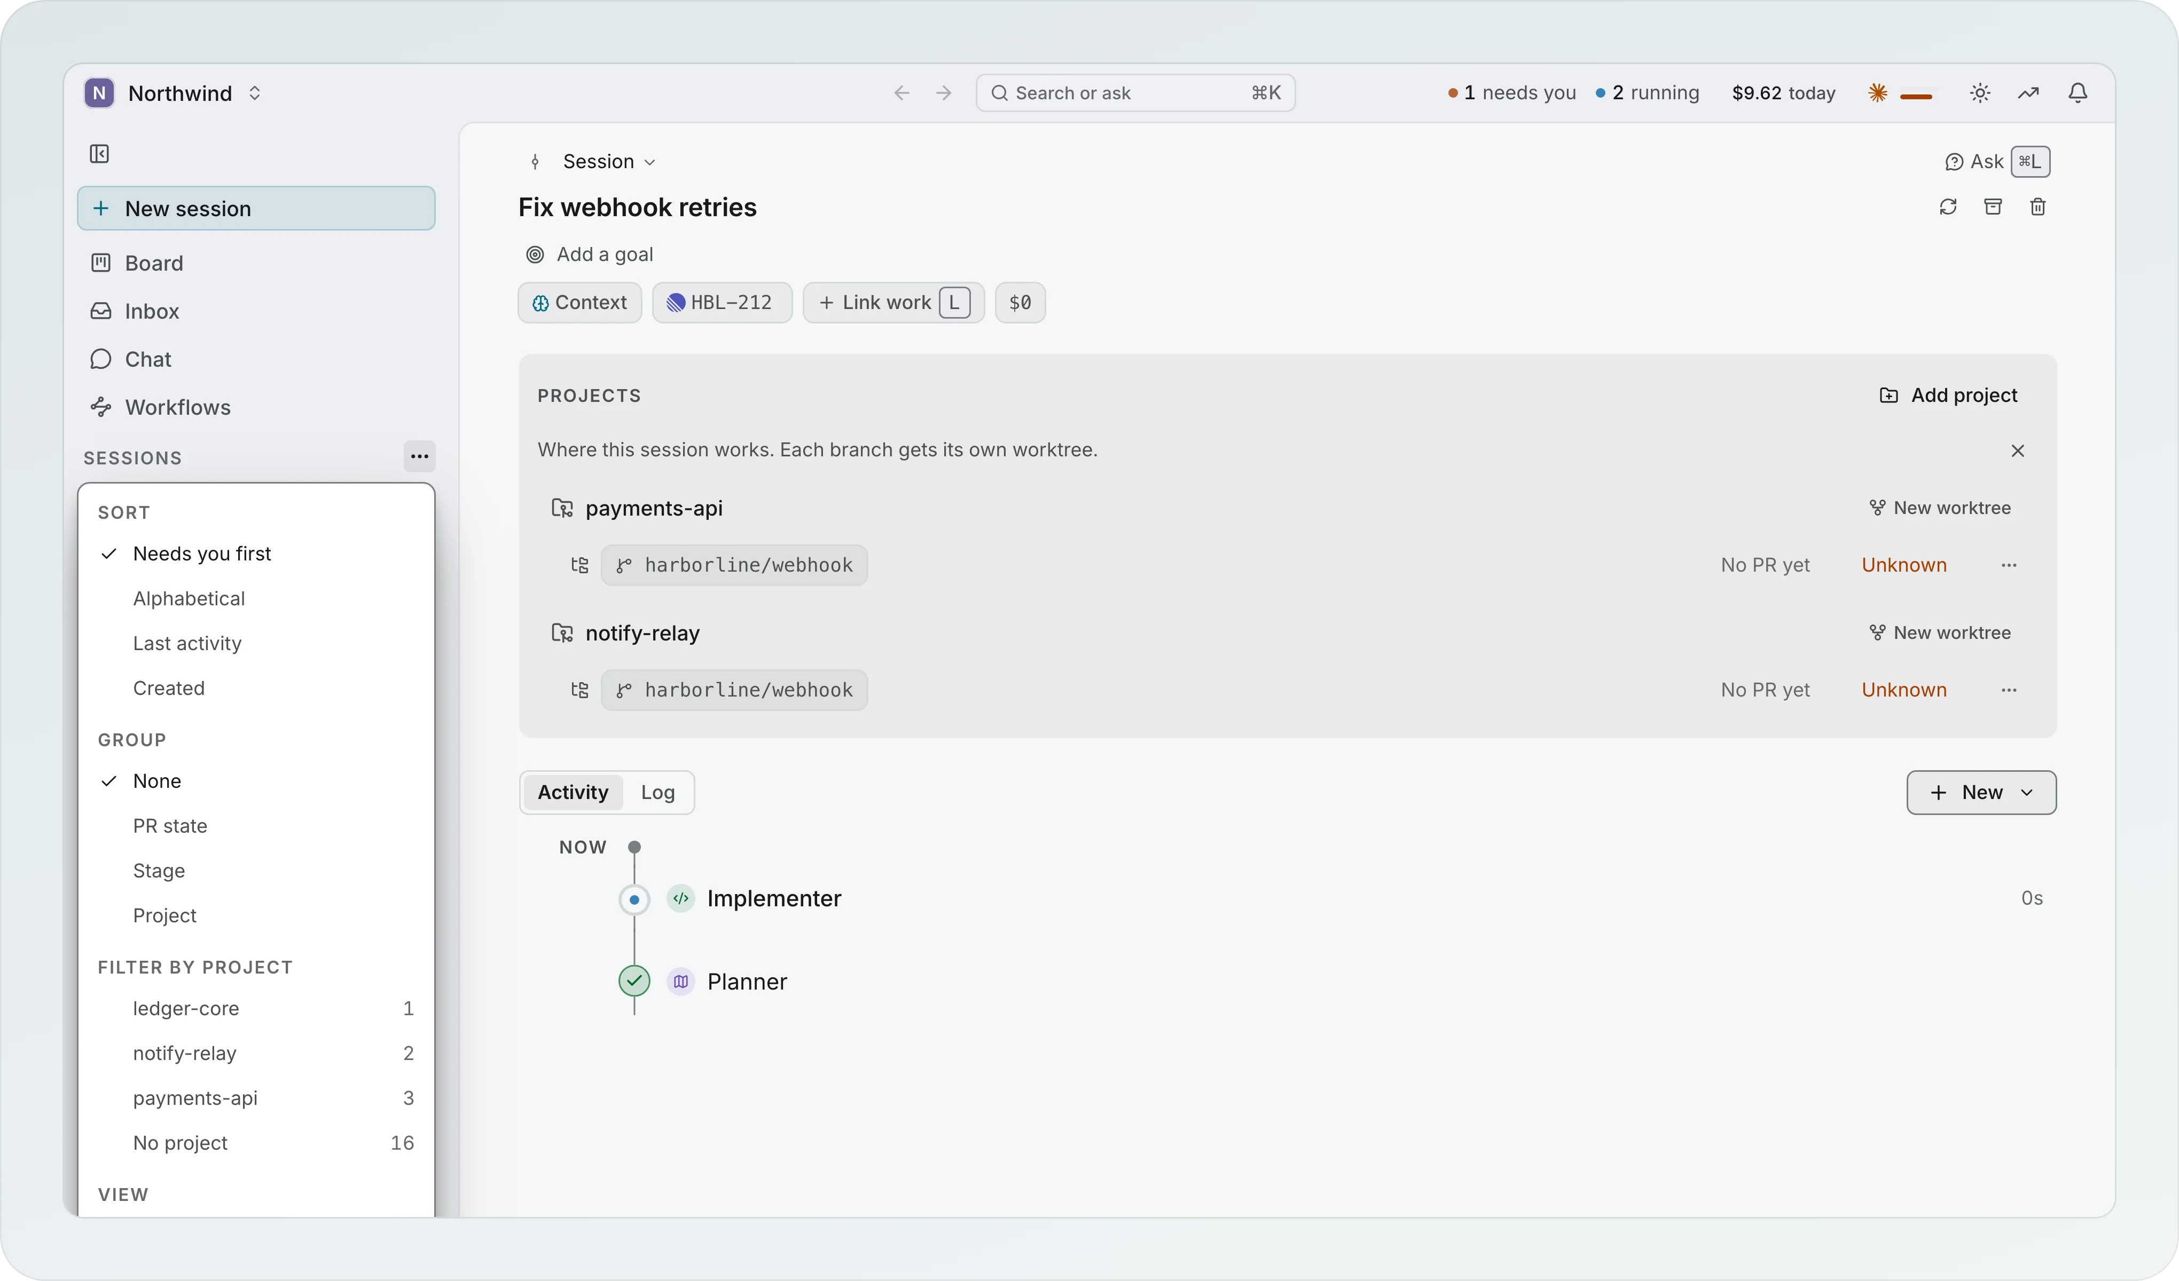This screenshot has height=1281, width=2179.
Task: Click the Link work button
Action: tap(893, 303)
